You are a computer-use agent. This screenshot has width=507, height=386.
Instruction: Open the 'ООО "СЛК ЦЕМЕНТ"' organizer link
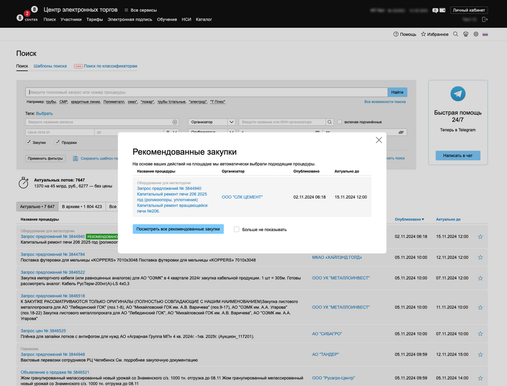coord(242,197)
